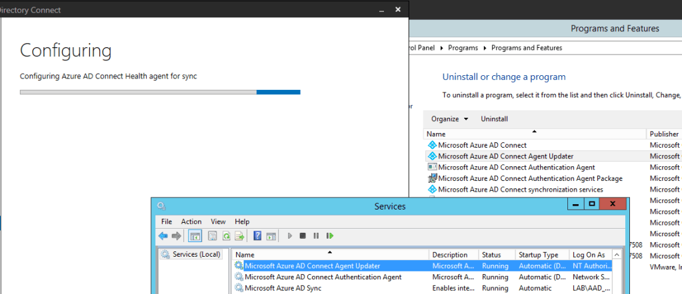
Task: Open the Organize dropdown
Action: click(449, 119)
